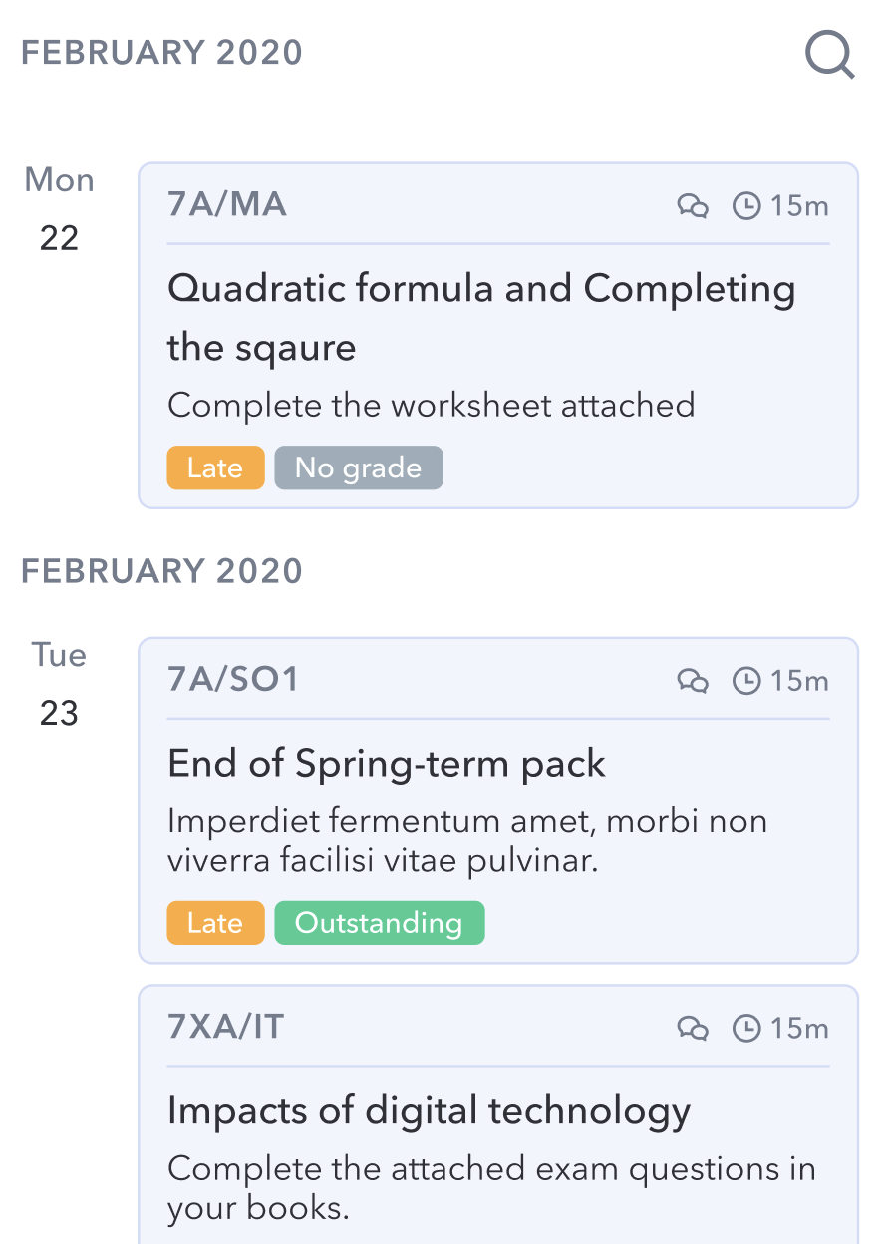Open End of Spring-term pack assignment

387,764
